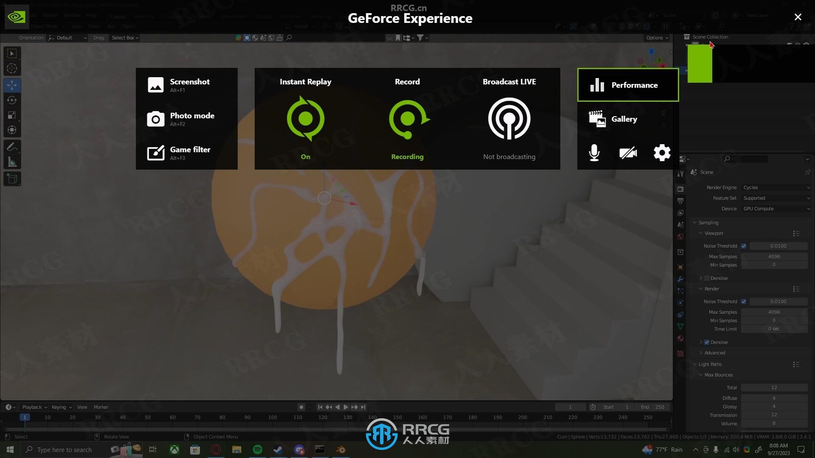The width and height of the screenshot is (815, 458).
Task: Select the Scale tool in Blender
Action: pyautogui.click(x=12, y=115)
